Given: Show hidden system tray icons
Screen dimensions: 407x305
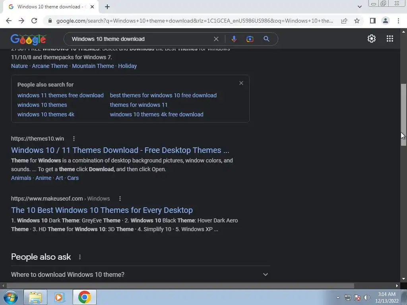Looking at the screenshot, I should [338, 297].
